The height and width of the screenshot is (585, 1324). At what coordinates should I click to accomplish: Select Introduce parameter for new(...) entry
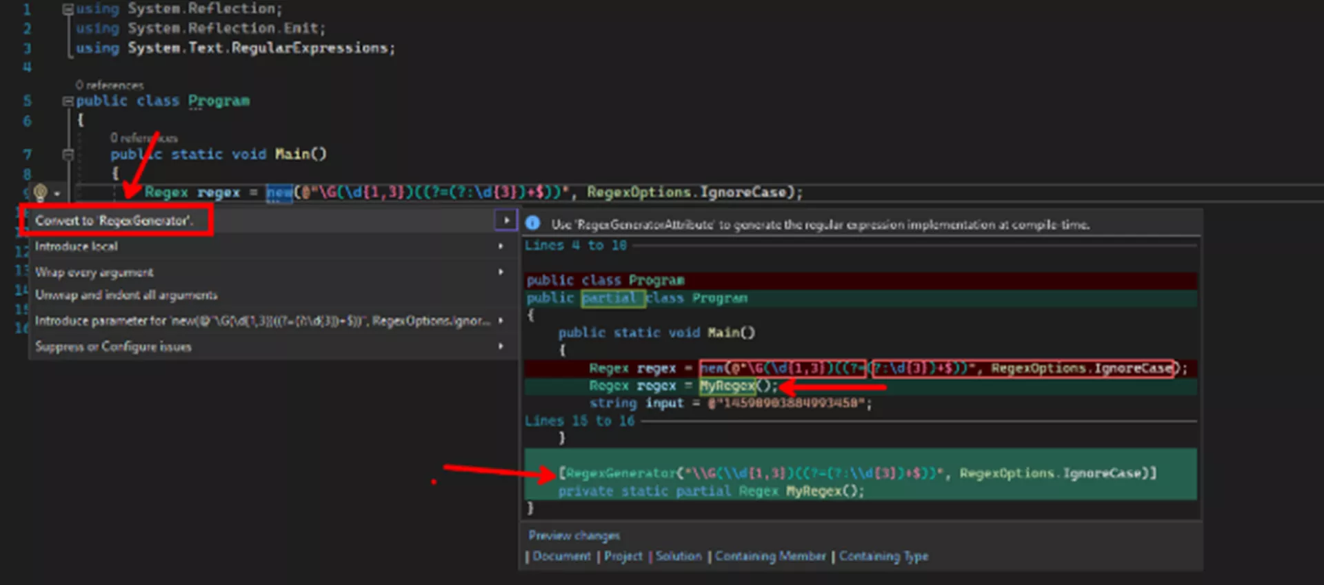coord(263,321)
